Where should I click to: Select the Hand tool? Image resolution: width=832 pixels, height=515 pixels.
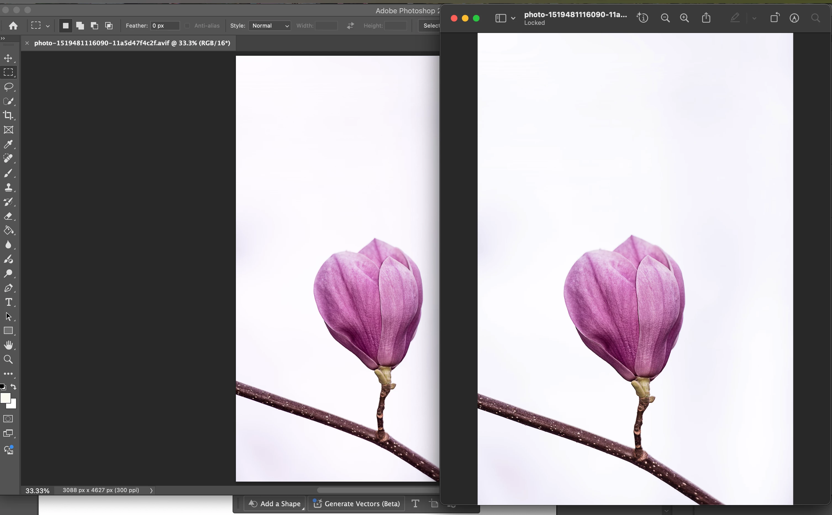pos(9,345)
